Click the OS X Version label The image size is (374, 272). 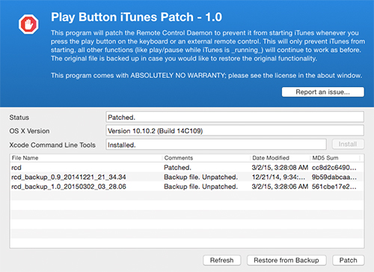click(29, 131)
